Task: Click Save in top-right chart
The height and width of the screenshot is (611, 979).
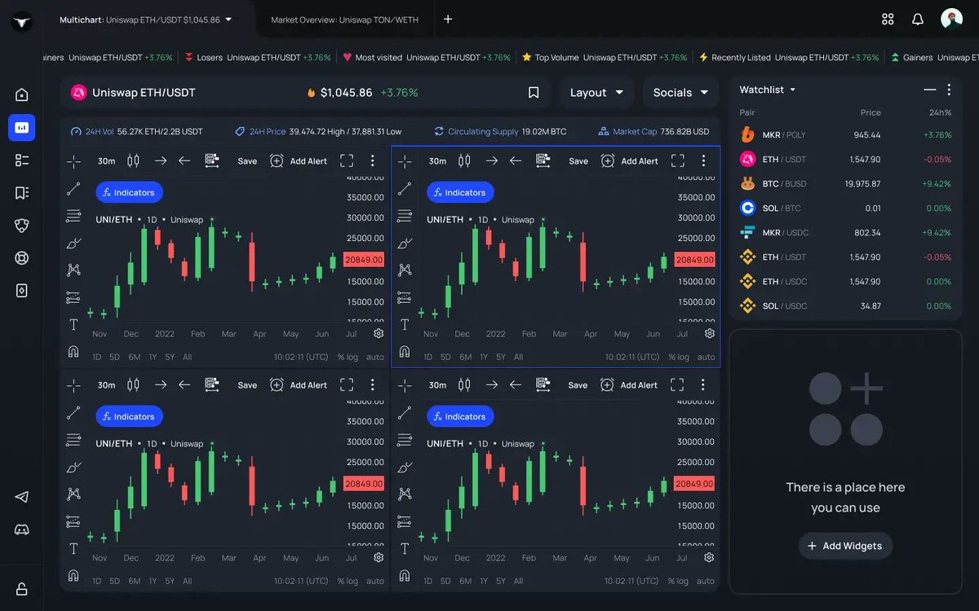Action: coord(578,160)
